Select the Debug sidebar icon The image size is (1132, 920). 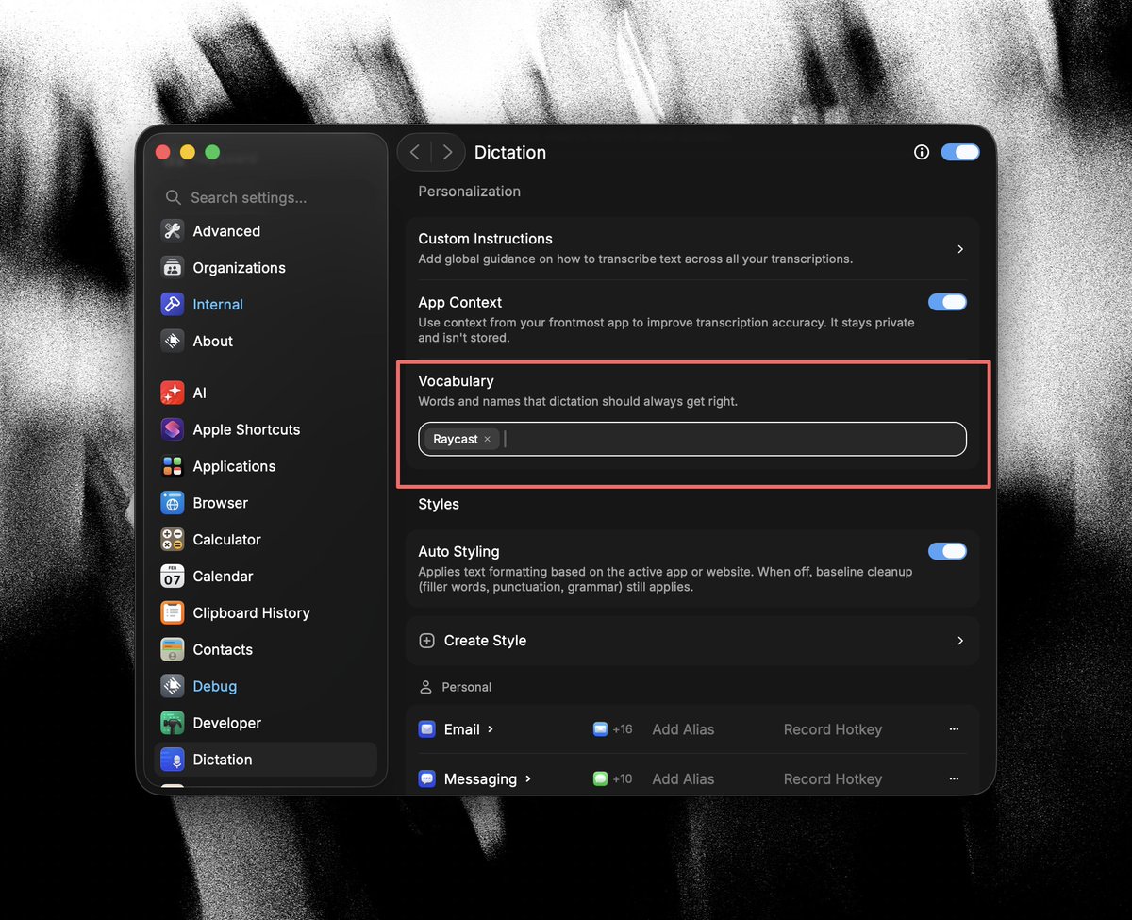click(172, 686)
